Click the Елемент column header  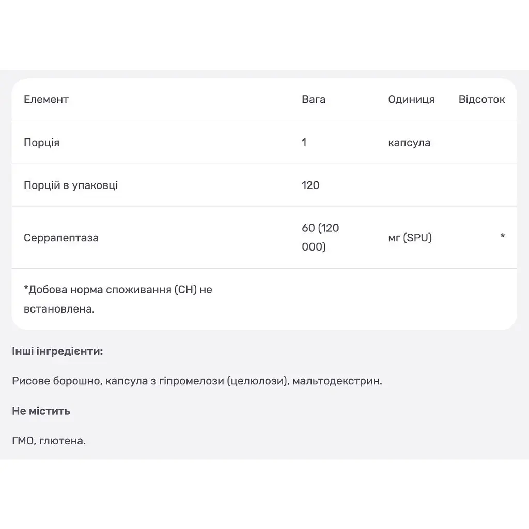(46, 100)
